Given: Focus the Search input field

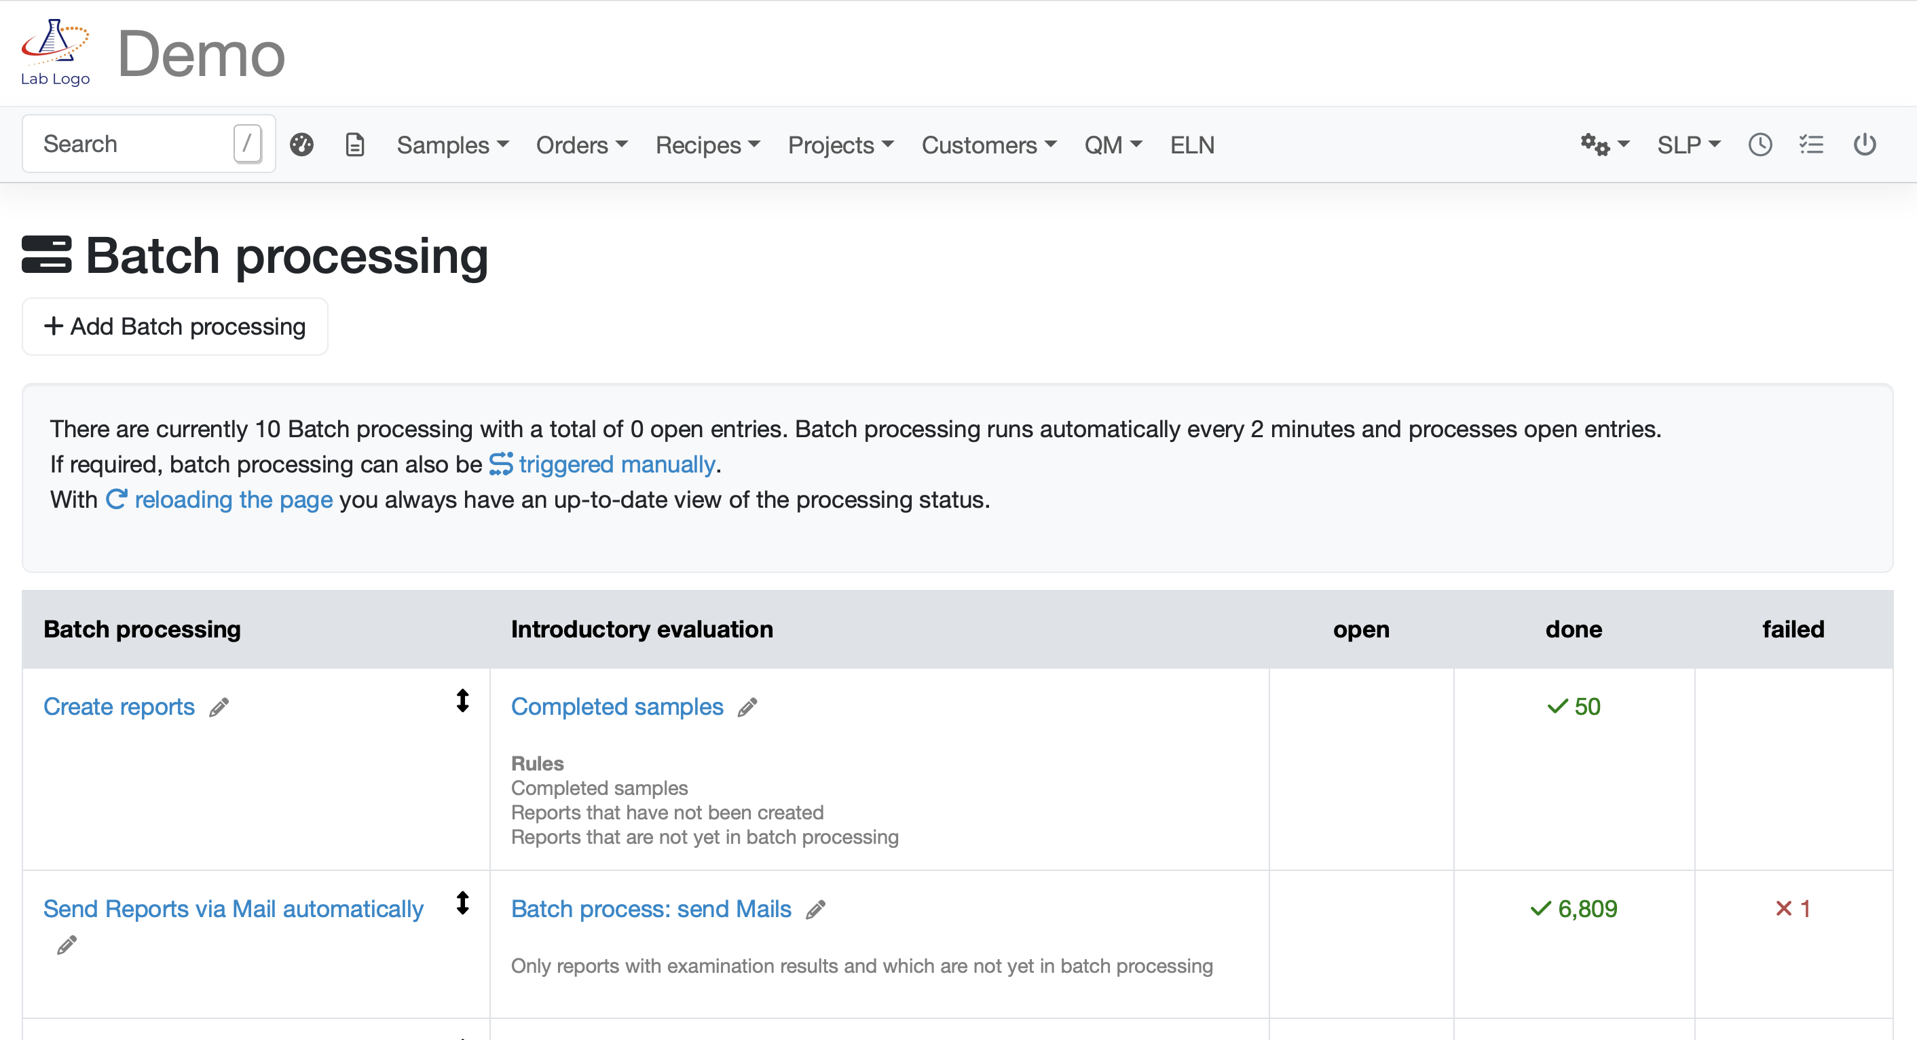Looking at the screenshot, I should click(134, 145).
